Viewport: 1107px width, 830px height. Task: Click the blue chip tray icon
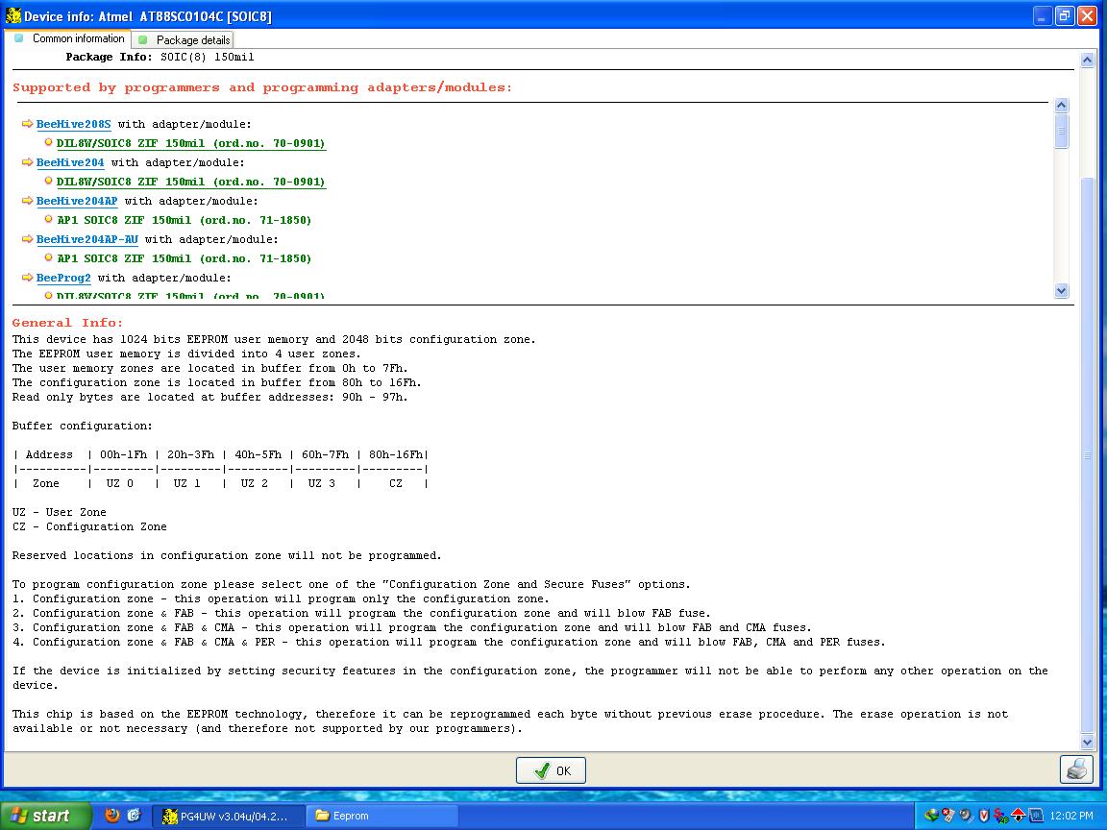tap(1036, 816)
